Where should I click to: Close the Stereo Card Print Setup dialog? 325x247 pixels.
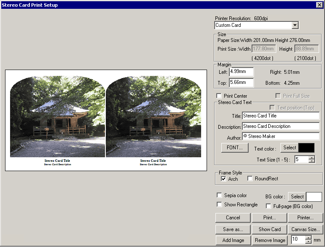point(320,5)
